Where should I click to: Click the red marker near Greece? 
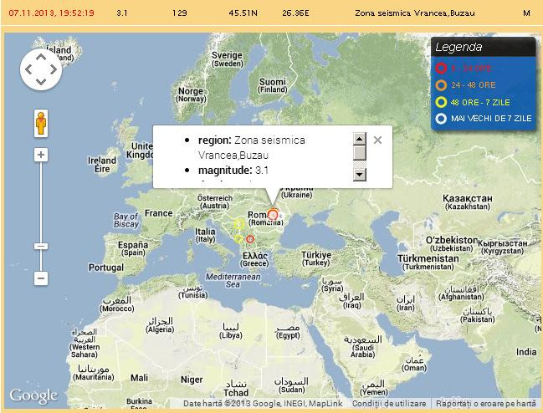tap(249, 239)
